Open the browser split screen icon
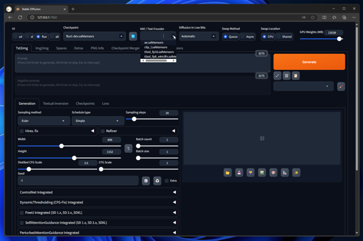The width and height of the screenshot is (363, 241). coord(324,17)
